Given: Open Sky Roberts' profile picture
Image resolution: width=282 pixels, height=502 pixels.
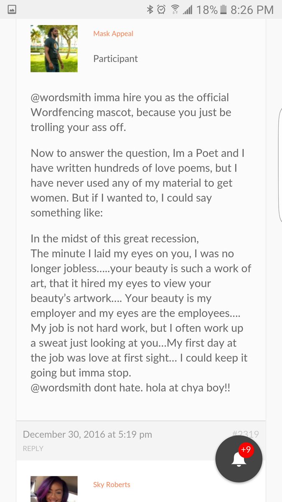Looking at the screenshot, I should [54, 489].
